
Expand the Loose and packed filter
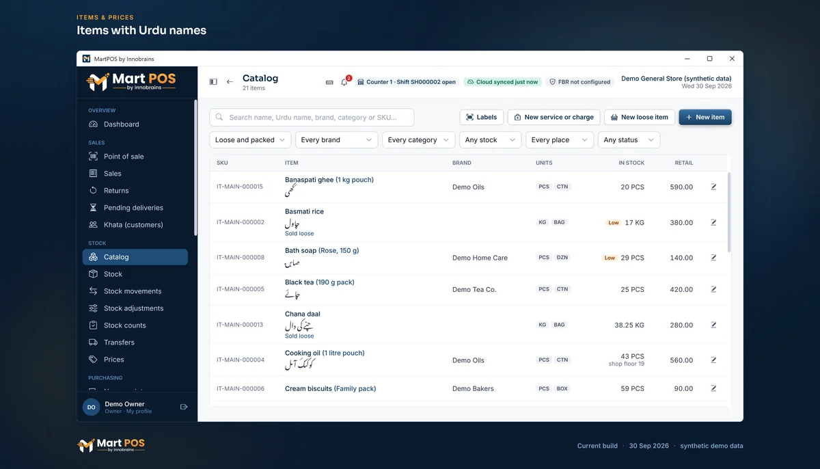tap(250, 139)
